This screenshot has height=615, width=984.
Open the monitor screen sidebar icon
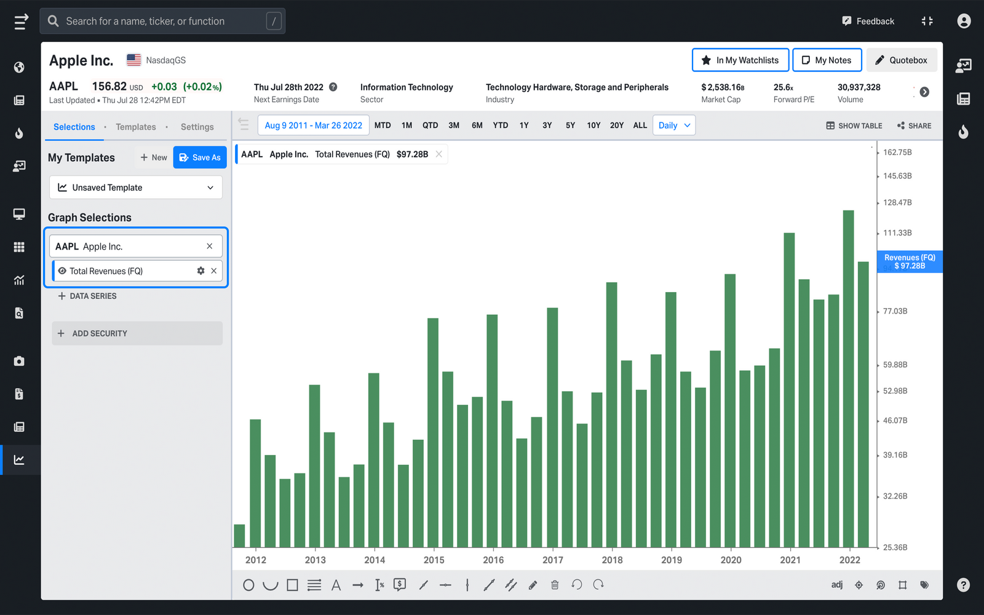coord(19,214)
